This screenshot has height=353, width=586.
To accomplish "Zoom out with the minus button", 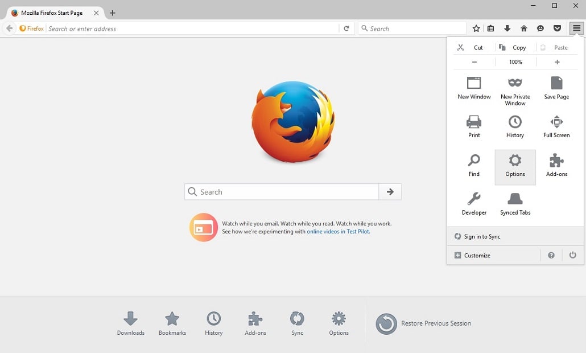I will click(x=474, y=62).
